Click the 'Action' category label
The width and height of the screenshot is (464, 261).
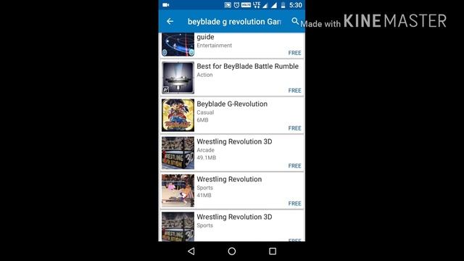[204, 75]
